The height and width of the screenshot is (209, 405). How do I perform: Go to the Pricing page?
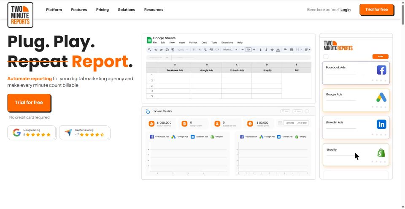(103, 10)
